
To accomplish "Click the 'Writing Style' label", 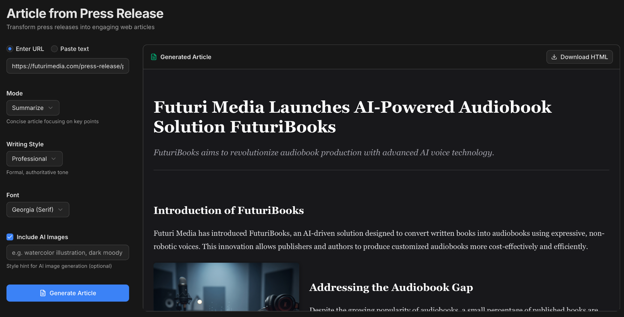I will pyautogui.click(x=25, y=144).
